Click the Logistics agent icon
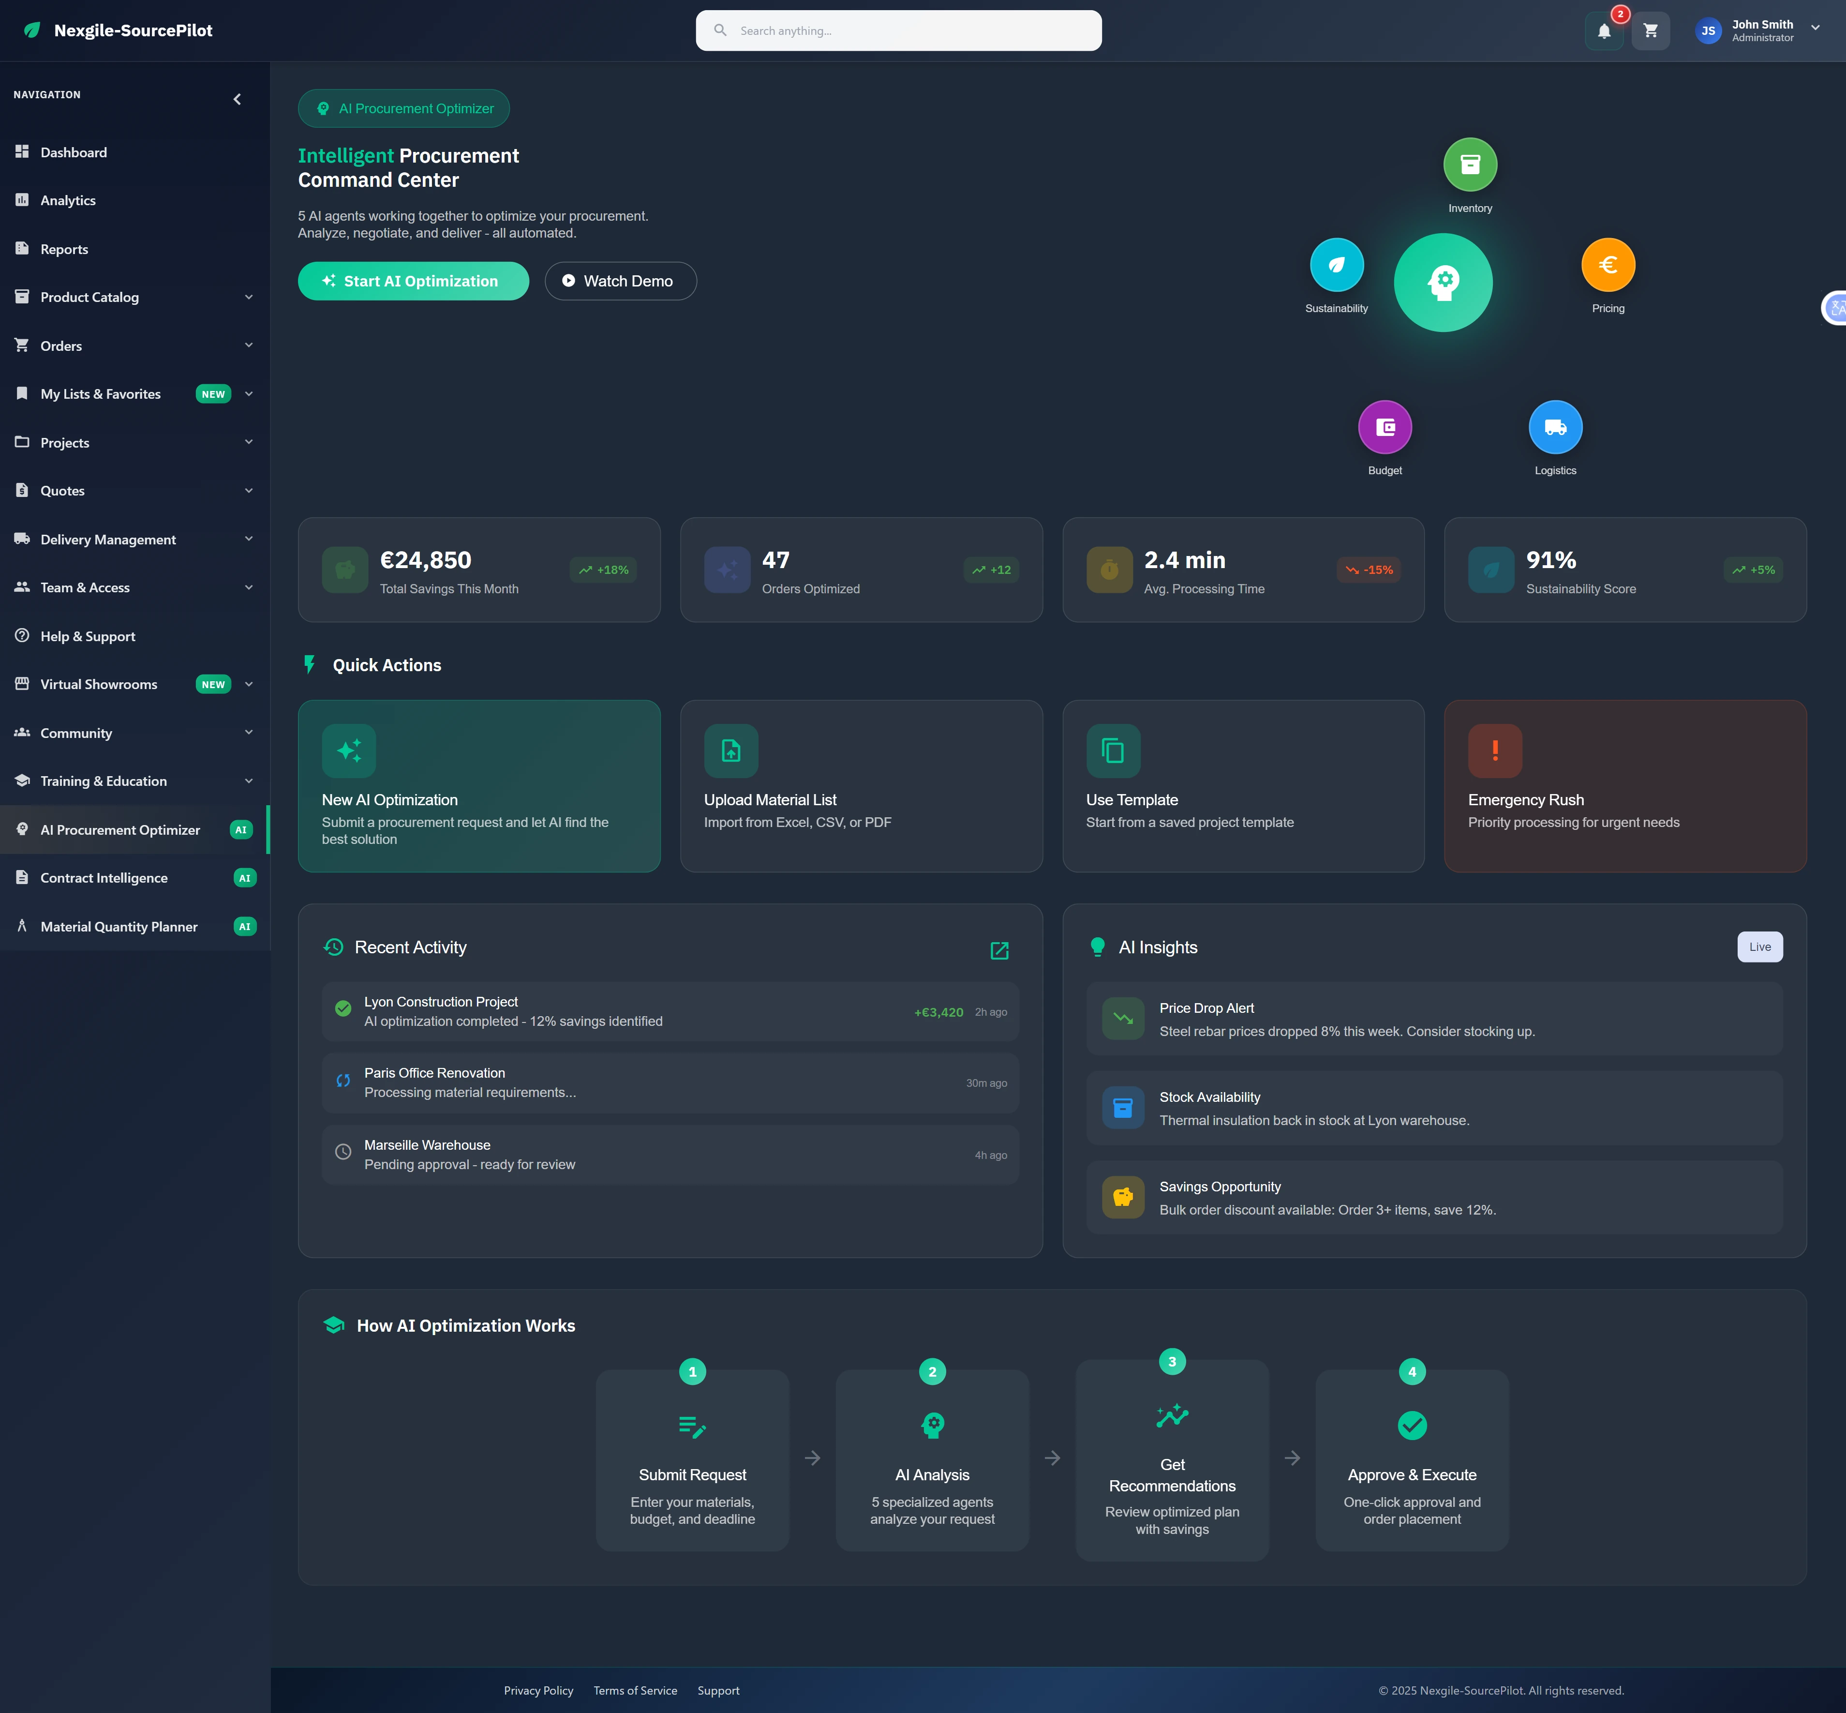The image size is (1846, 1713). click(1555, 426)
